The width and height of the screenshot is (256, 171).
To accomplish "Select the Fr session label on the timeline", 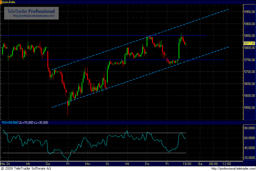I will coord(167,164).
